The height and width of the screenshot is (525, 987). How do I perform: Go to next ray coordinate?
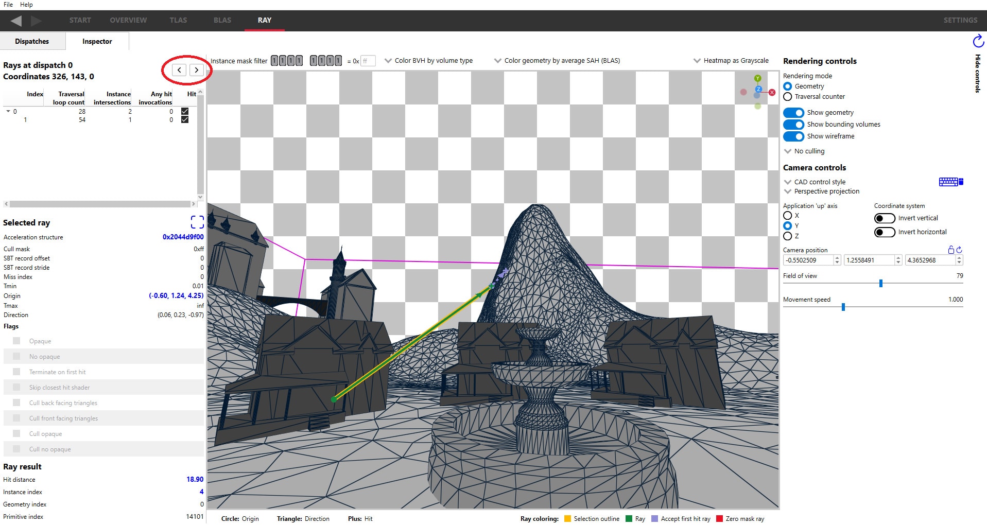(x=196, y=70)
